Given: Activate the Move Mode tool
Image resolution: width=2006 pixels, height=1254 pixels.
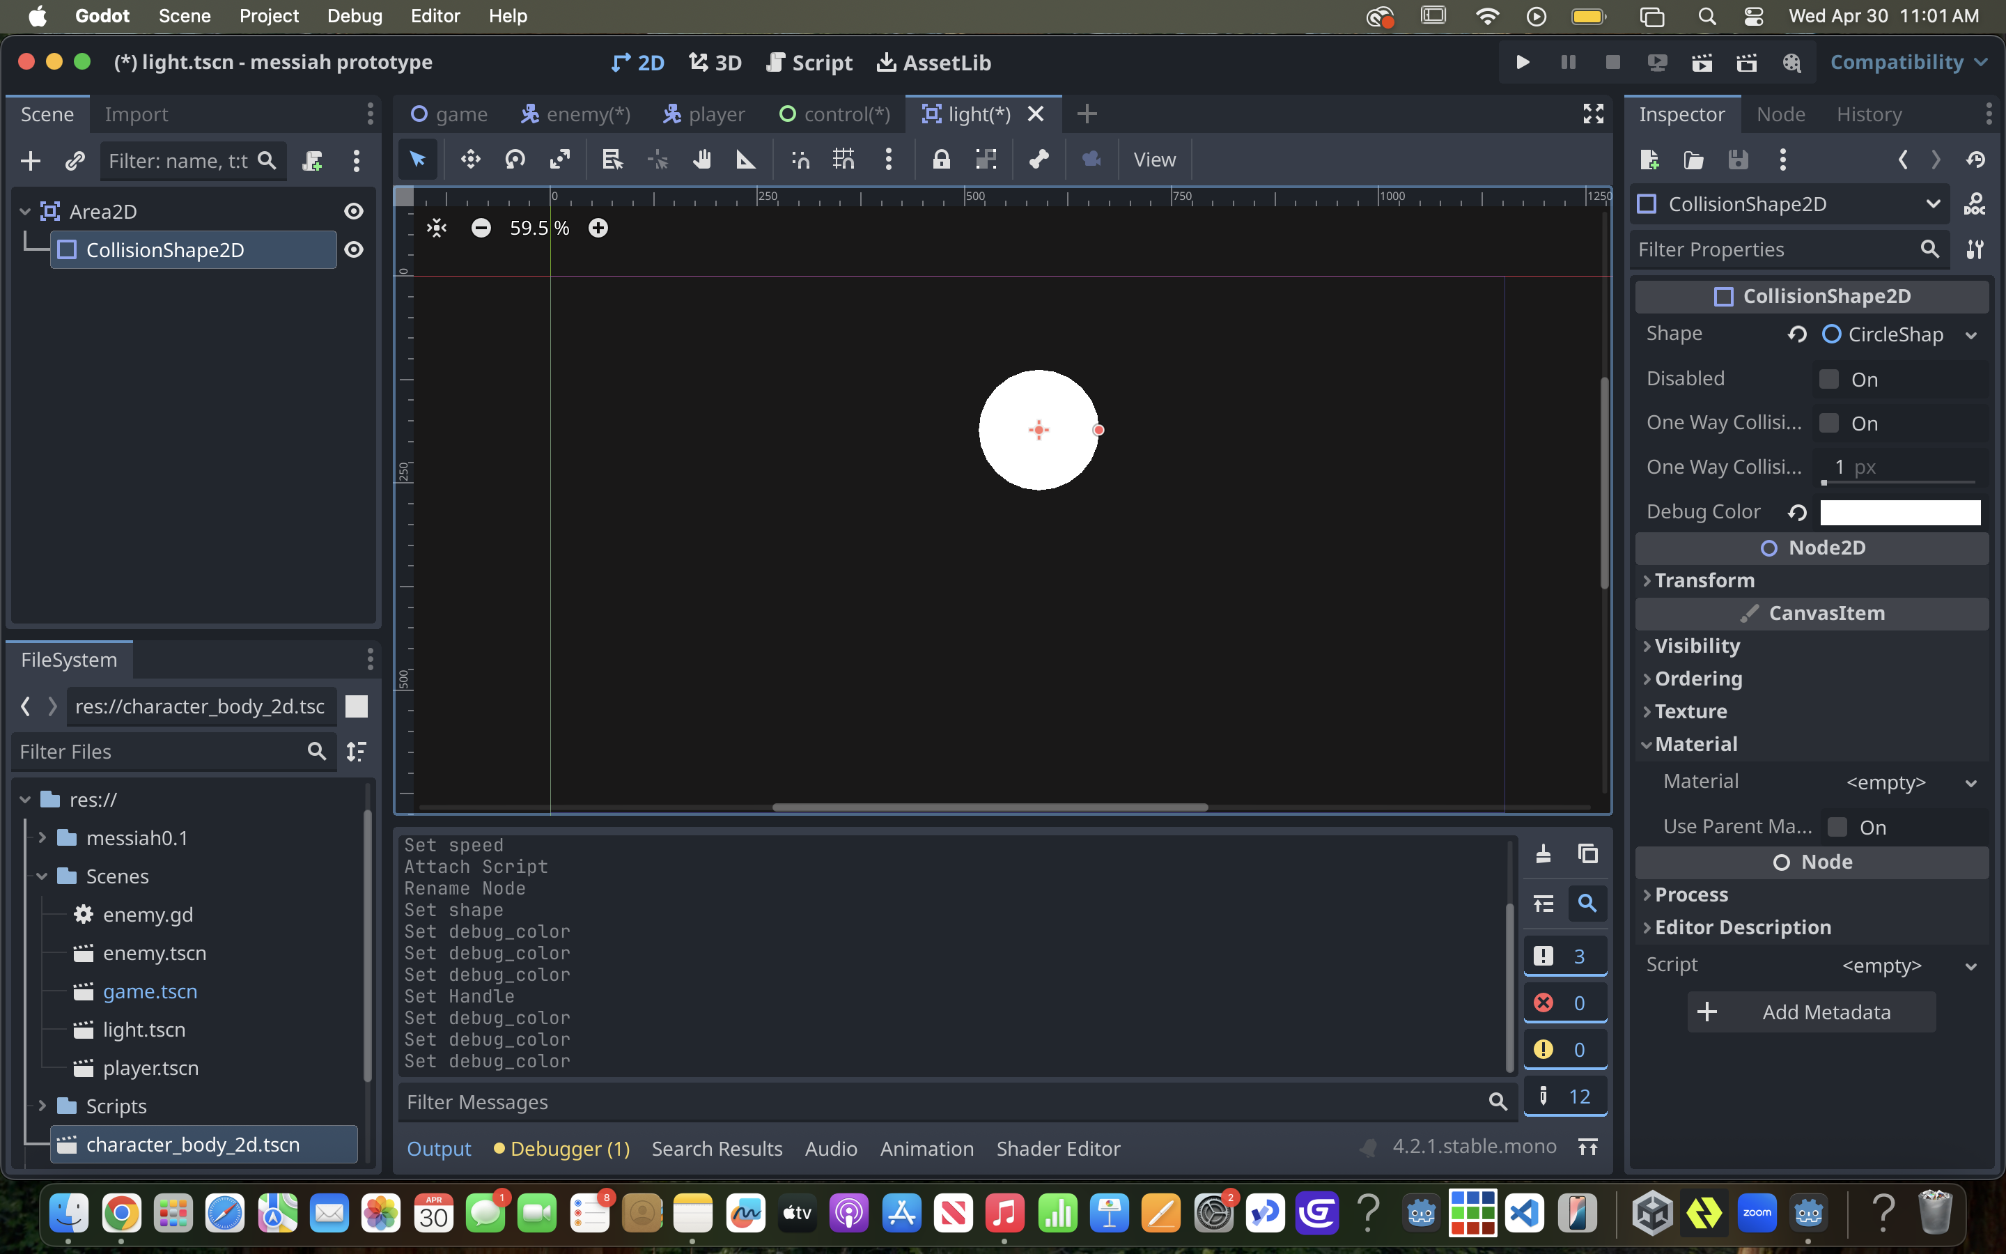Looking at the screenshot, I should coord(471,160).
